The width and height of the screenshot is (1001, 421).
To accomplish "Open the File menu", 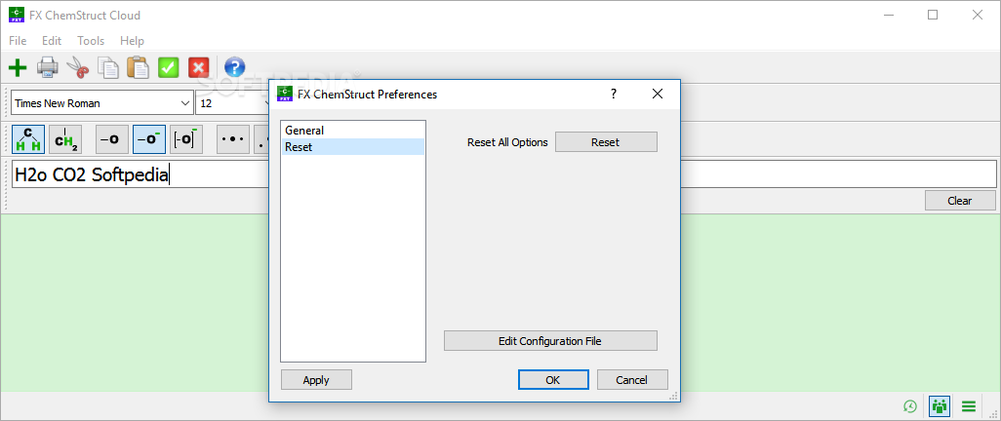I will [x=18, y=41].
